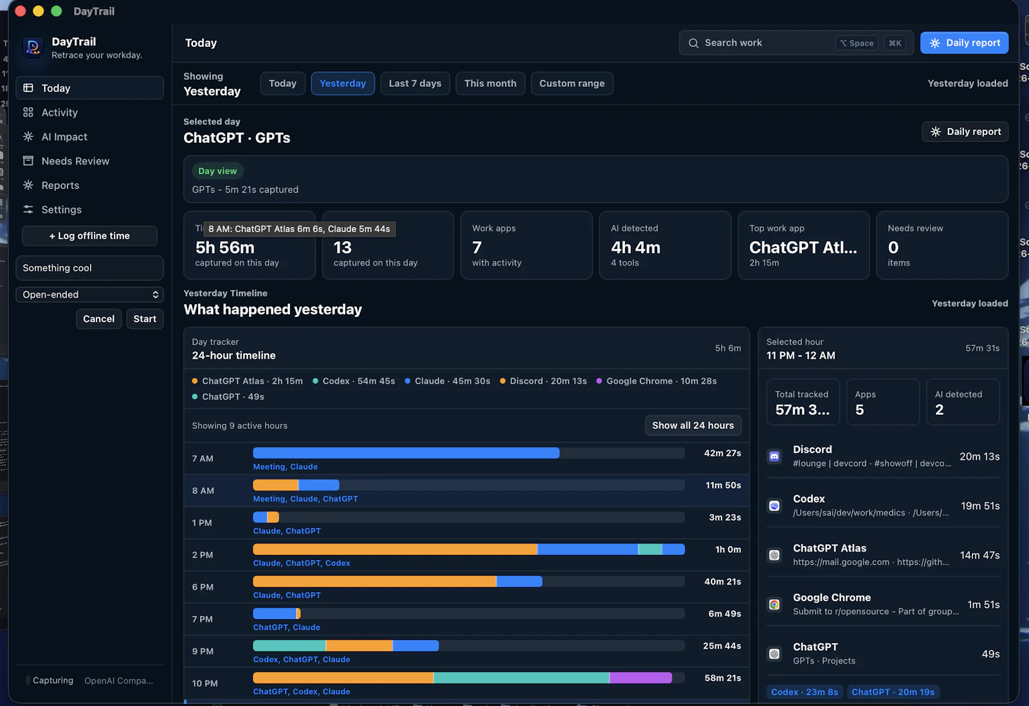Start the offline time log
This screenshot has height=706, width=1029.
(145, 319)
